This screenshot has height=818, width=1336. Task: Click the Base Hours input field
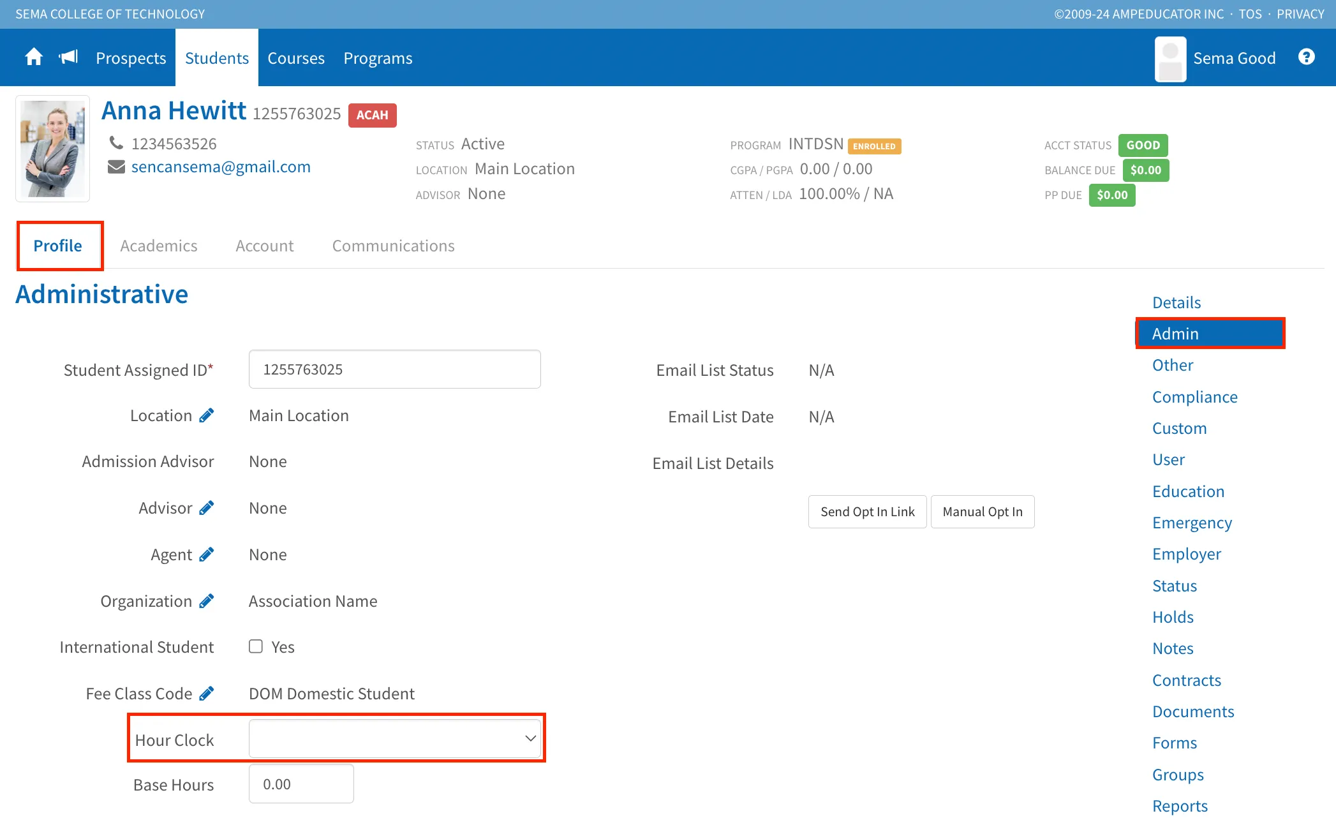point(301,784)
